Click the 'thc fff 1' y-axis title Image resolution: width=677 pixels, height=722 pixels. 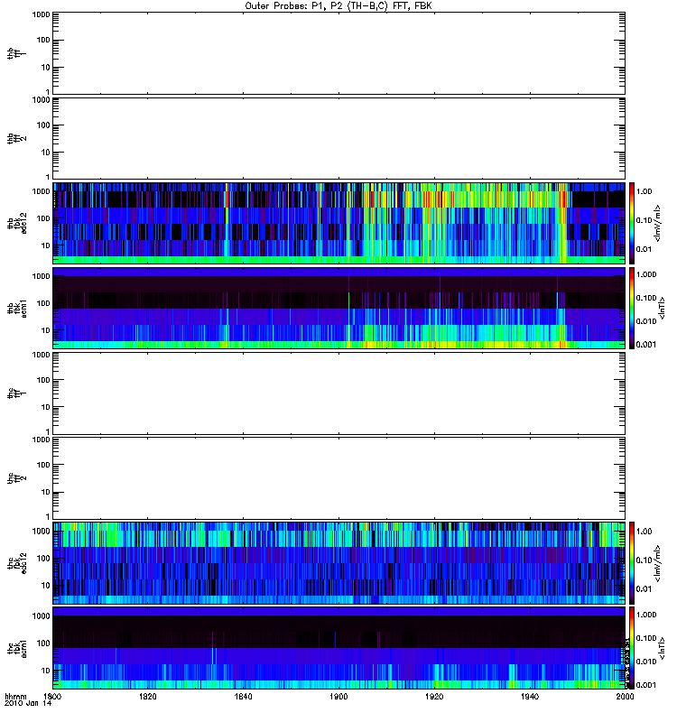pos(17,393)
